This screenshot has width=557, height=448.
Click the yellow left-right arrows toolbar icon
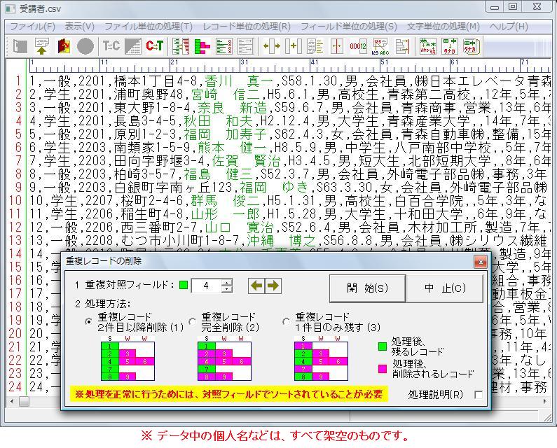[x=270, y=47]
